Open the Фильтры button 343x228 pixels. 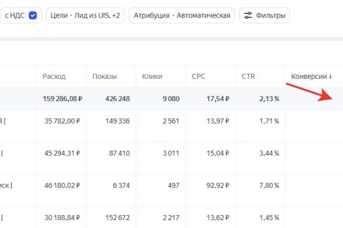tap(264, 15)
